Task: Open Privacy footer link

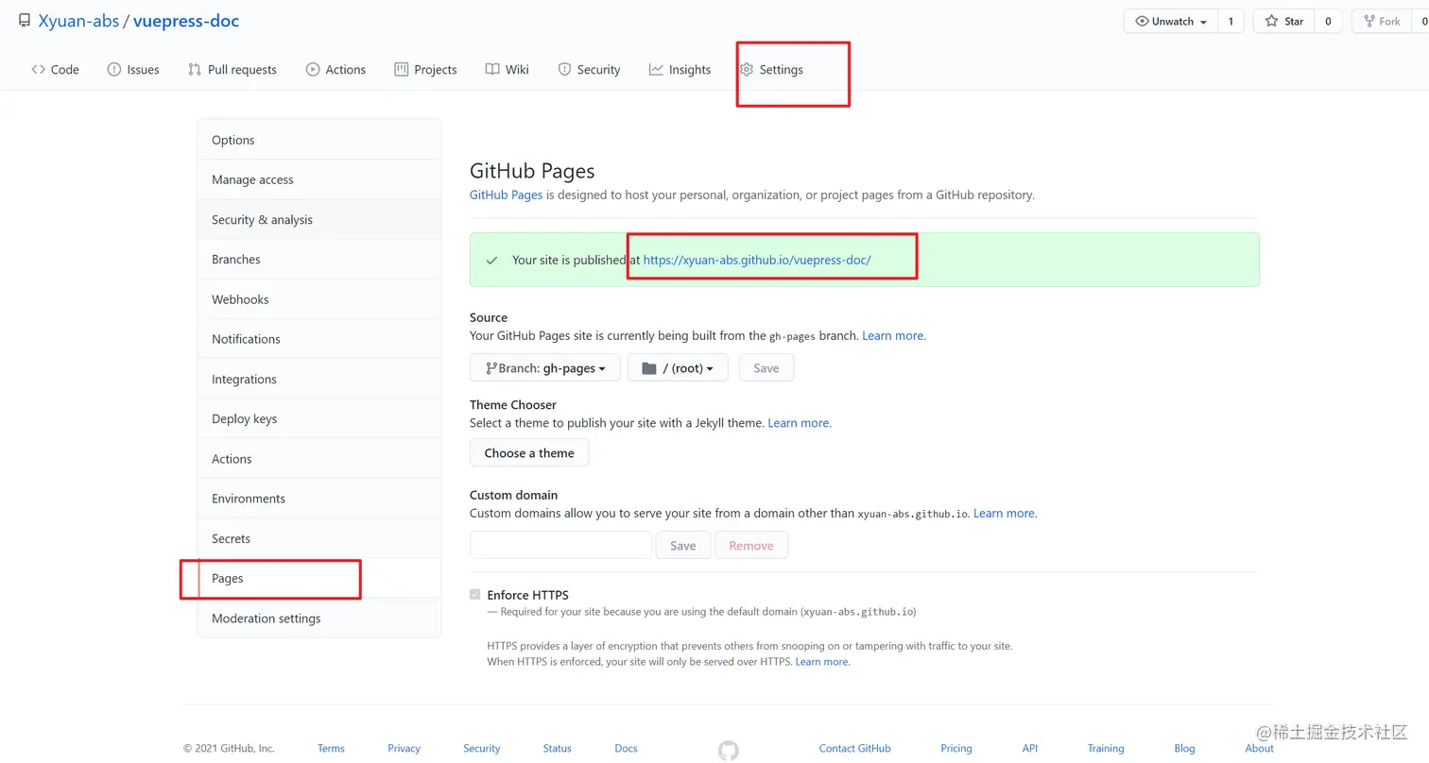Action: [404, 748]
